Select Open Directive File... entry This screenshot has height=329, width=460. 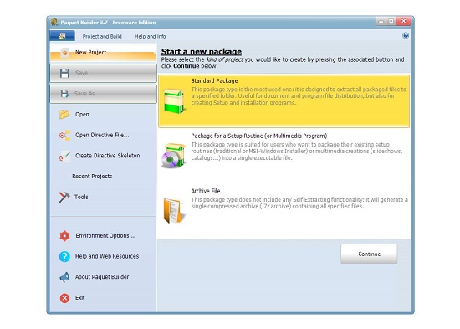(x=102, y=135)
